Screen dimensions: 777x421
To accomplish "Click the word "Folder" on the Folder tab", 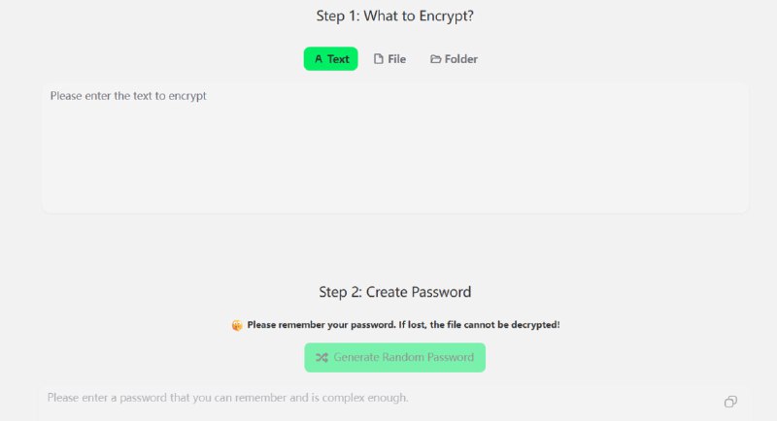I will tap(461, 59).
